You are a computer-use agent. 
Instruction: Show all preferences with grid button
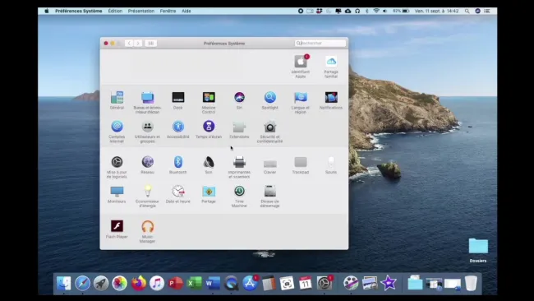point(150,44)
